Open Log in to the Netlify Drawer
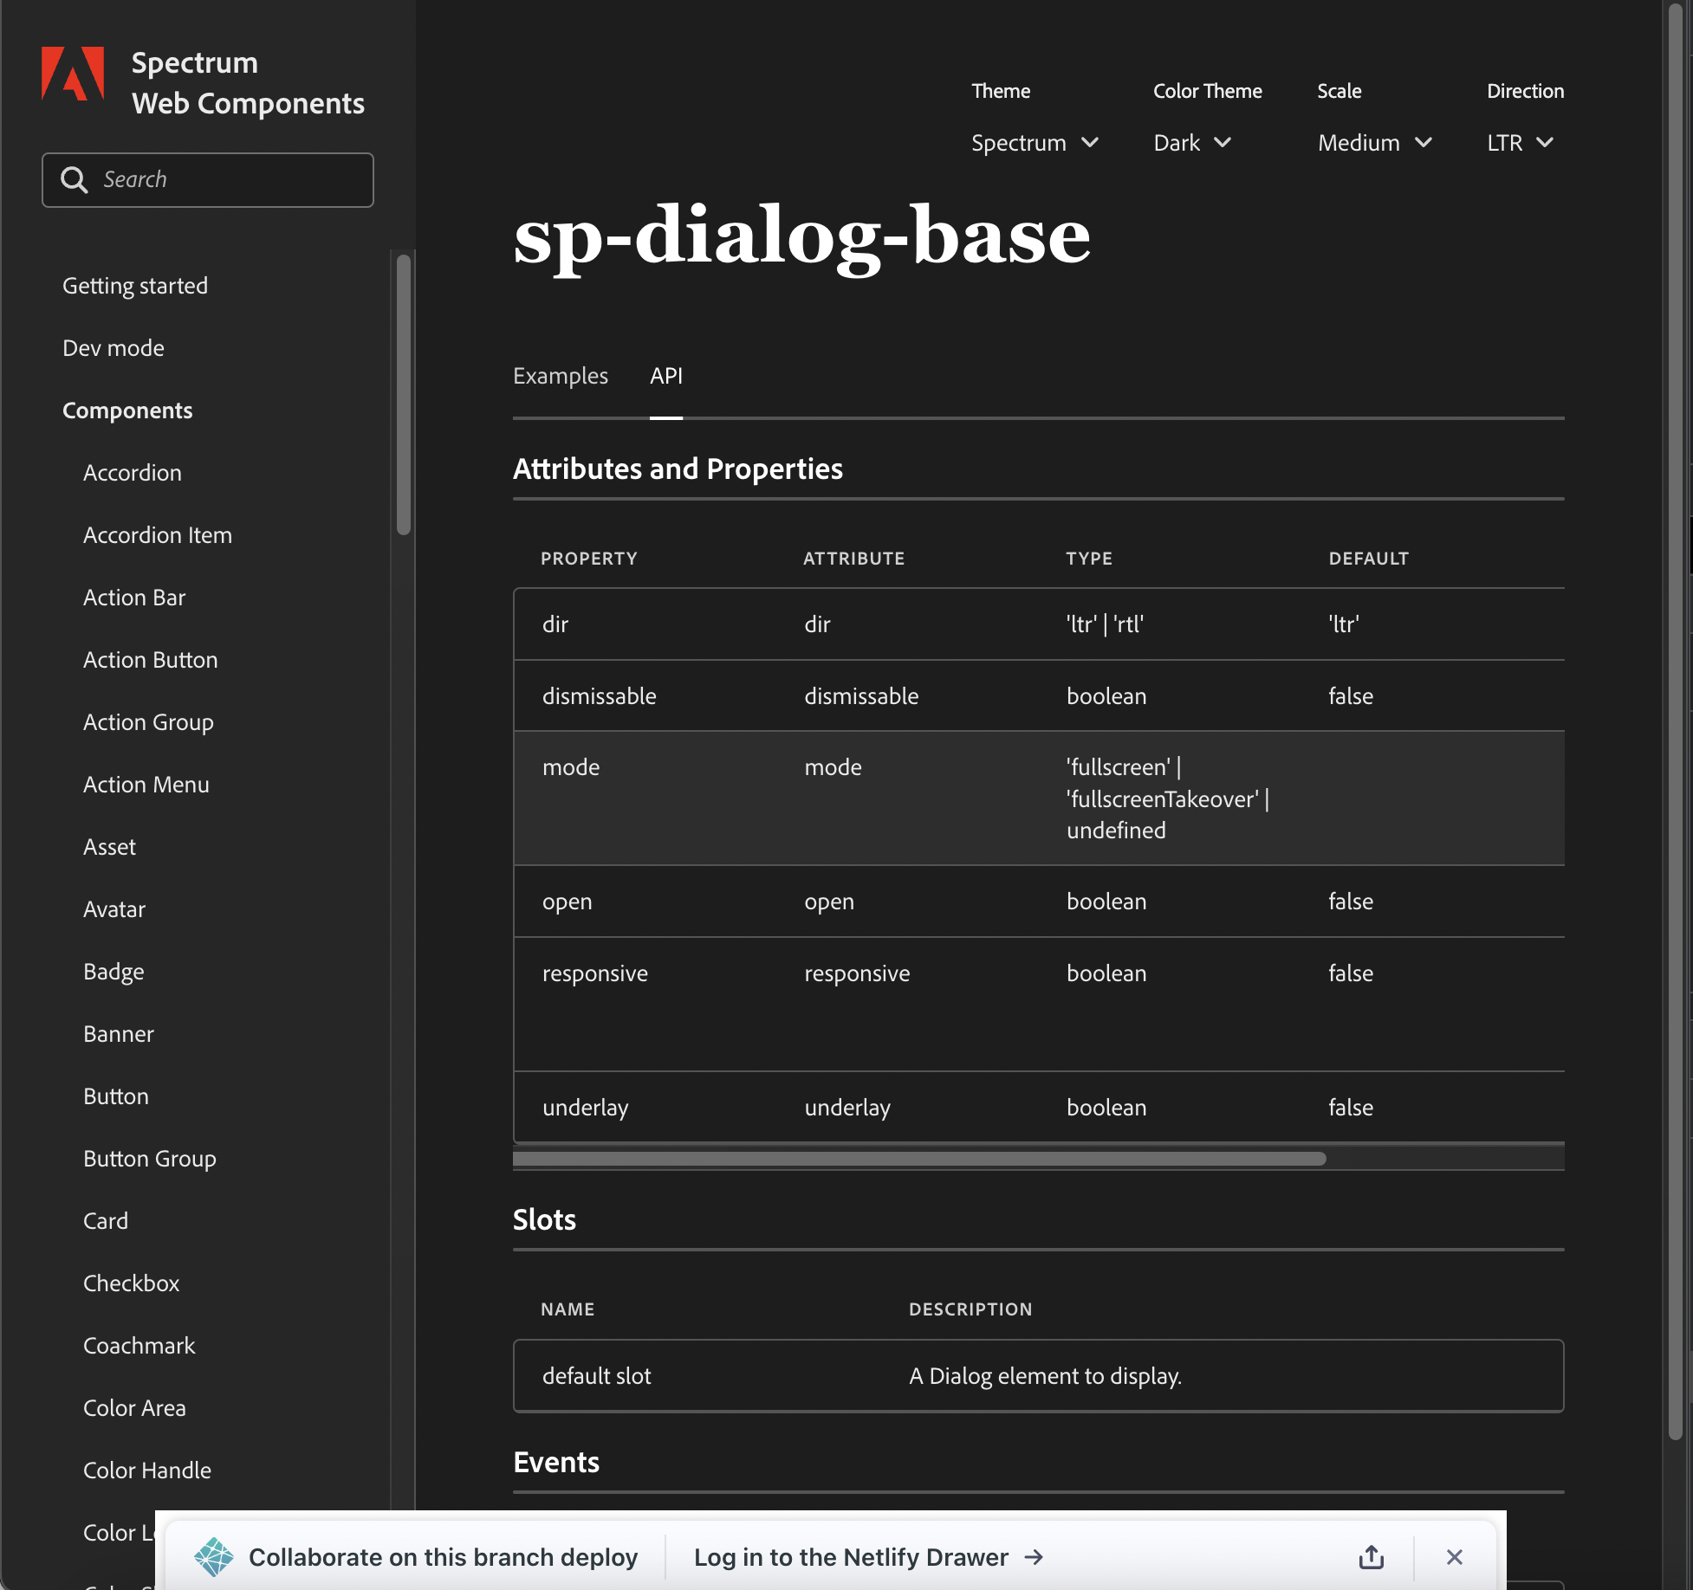The image size is (1693, 1590). (849, 1557)
